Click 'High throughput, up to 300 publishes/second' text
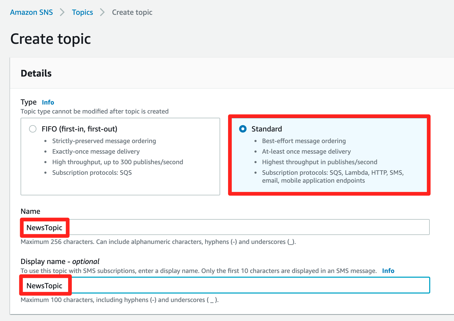Viewport: 454px width, 321px height. (117, 162)
